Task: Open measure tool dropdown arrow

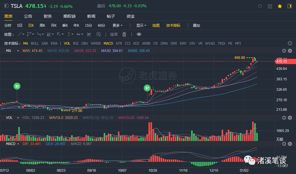Action: click(72, 35)
